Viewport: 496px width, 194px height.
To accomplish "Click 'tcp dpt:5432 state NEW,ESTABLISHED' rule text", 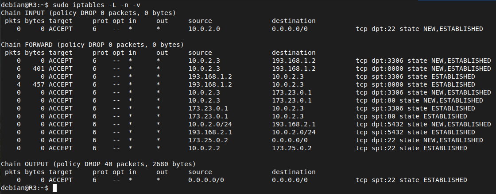I will [x=423, y=124].
